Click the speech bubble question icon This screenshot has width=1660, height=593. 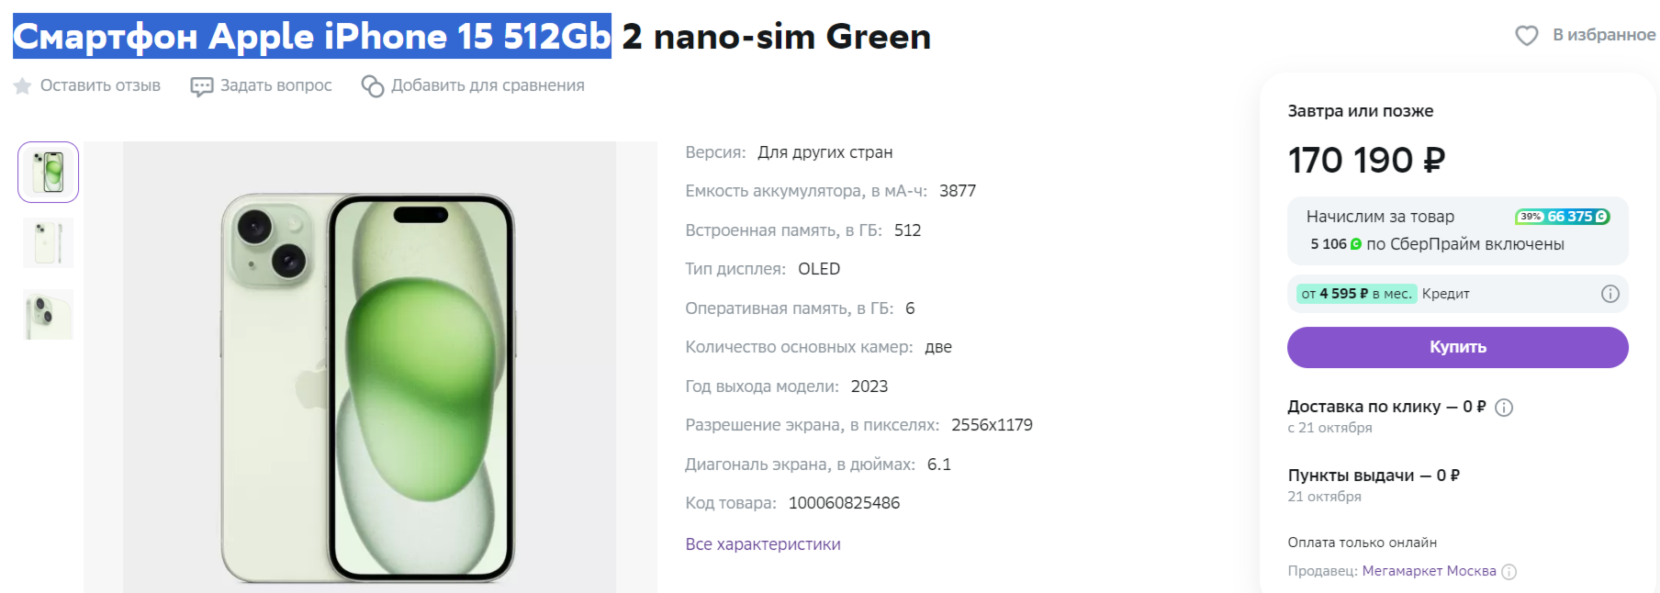click(x=201, y=86)
